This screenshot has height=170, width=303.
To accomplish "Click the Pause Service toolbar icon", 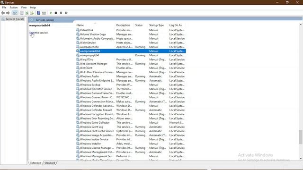I will (61, 13).
